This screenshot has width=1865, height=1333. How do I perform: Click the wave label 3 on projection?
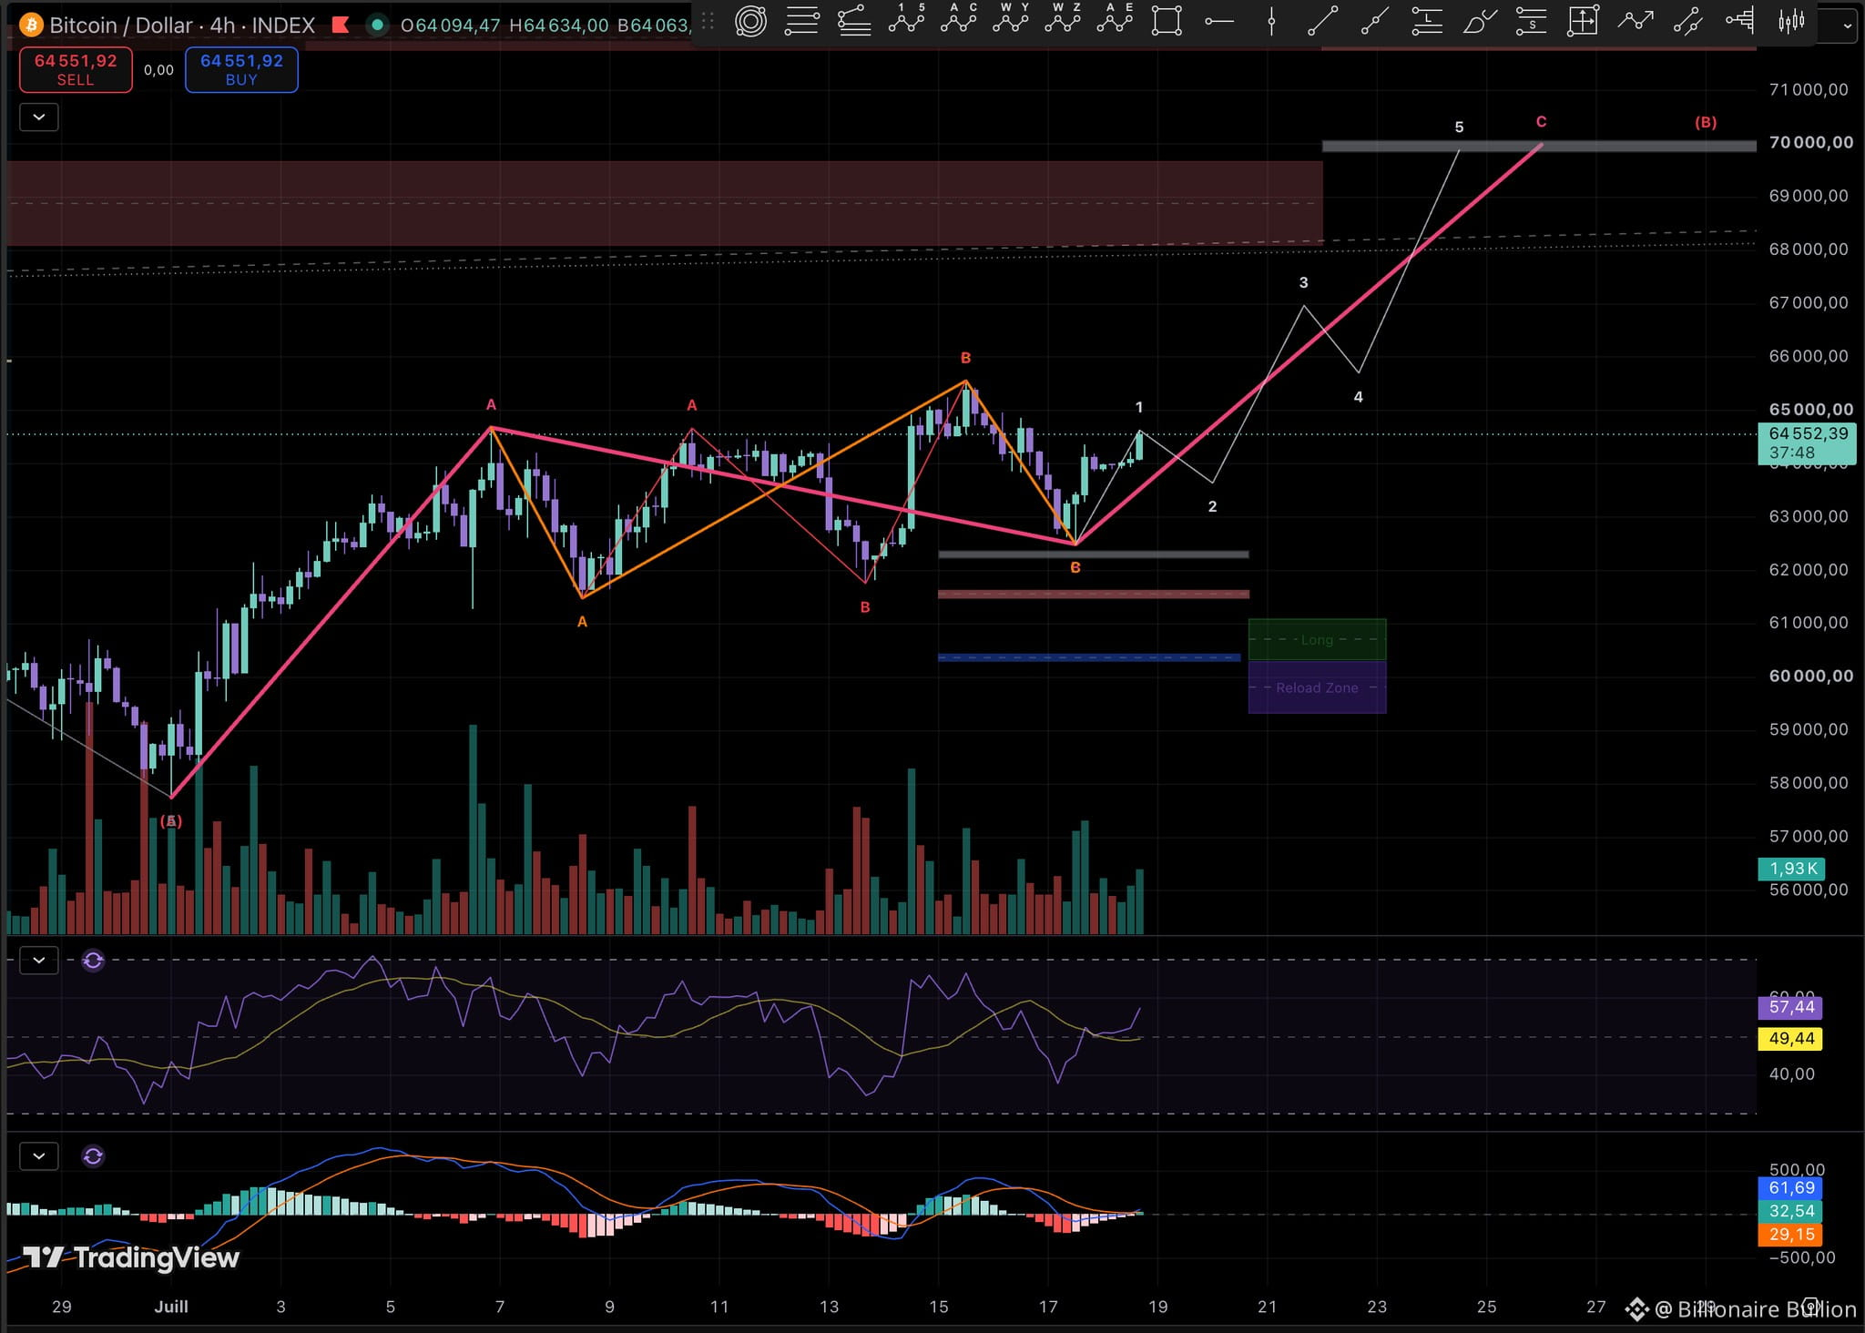click(1303, 283)
